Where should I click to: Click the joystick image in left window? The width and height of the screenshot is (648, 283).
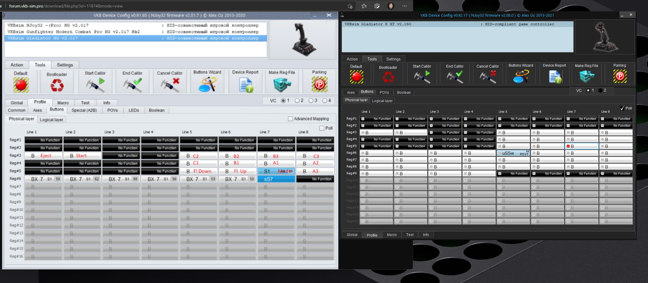303,40
